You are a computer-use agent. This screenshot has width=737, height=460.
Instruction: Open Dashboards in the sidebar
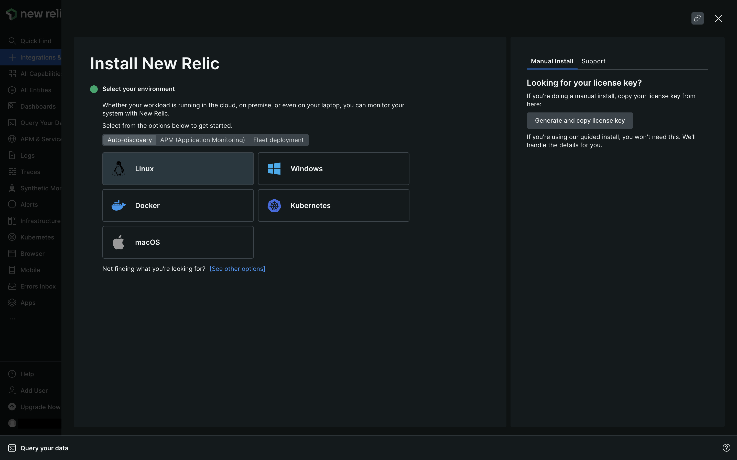pos(38,107)
